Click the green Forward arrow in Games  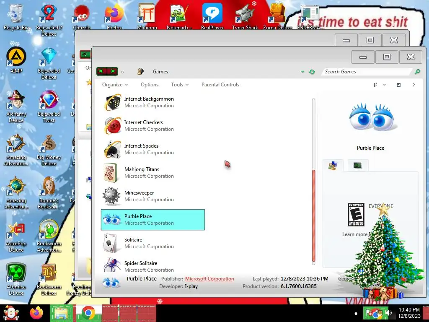click(112, 71)
